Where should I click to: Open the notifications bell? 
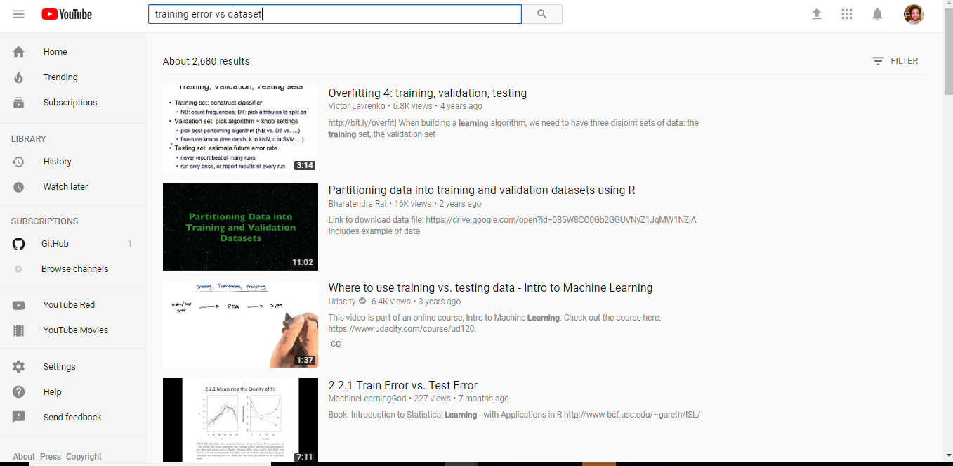877,14
